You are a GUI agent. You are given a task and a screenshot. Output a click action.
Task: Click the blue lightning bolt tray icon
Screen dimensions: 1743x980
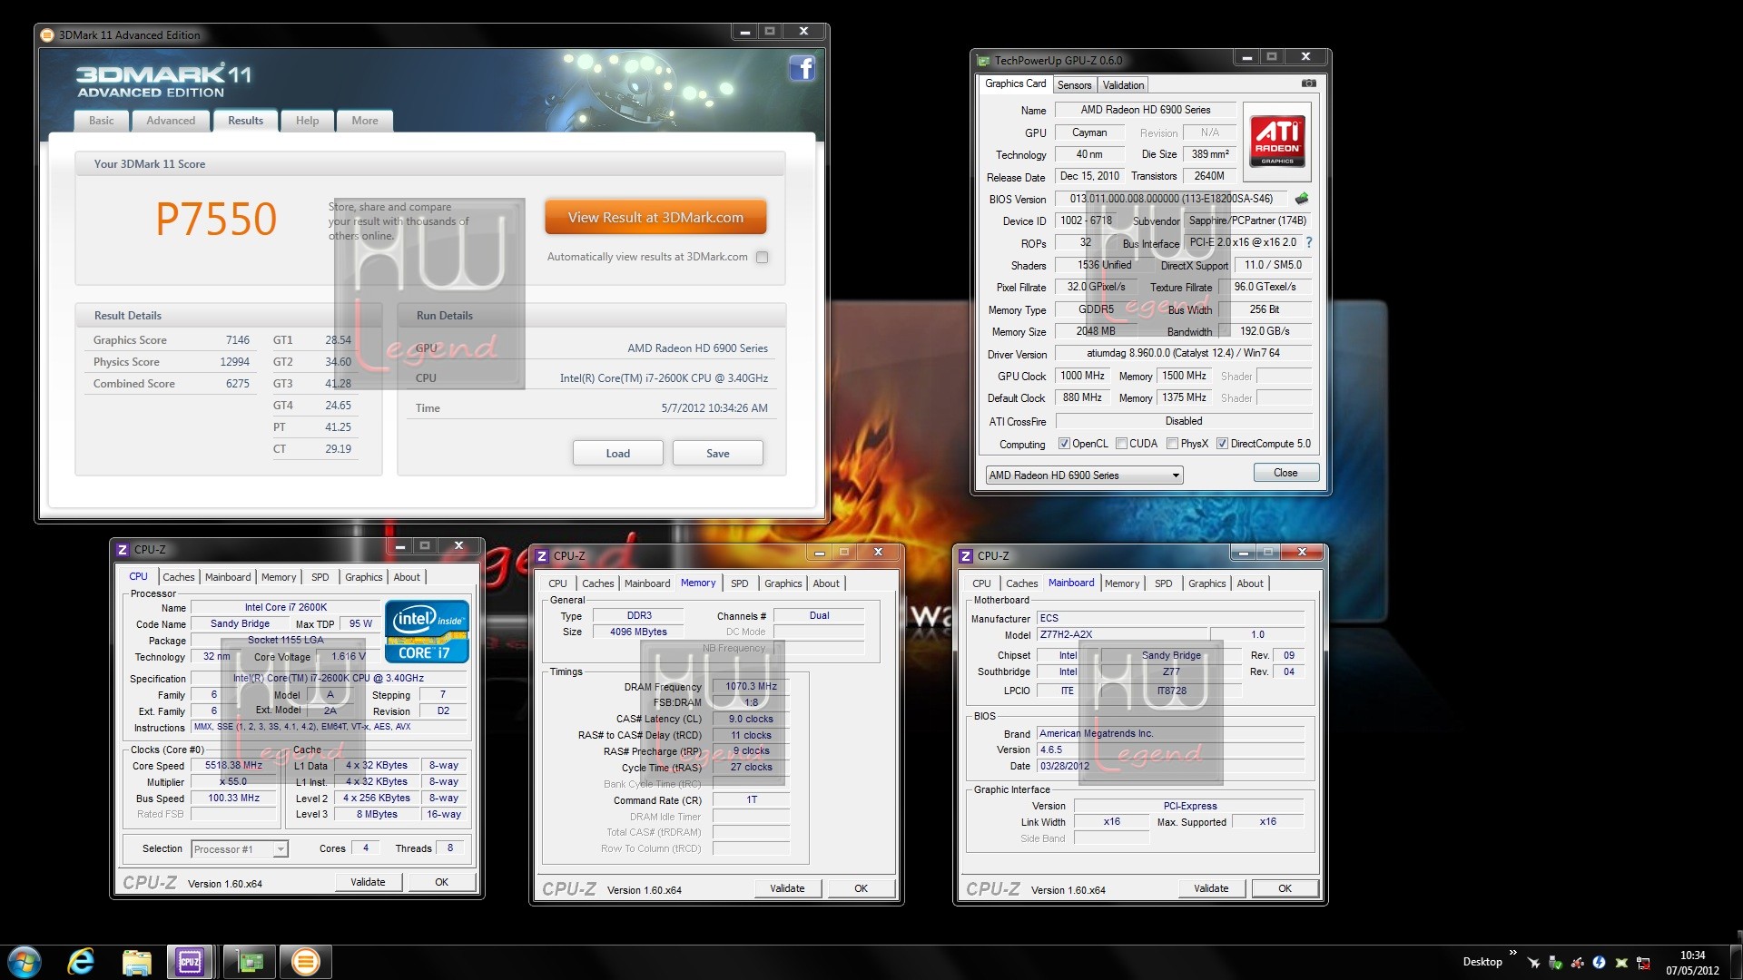click(1599, 963)
